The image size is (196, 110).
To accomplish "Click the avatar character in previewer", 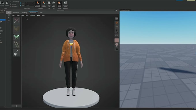I will coord(71,61).
